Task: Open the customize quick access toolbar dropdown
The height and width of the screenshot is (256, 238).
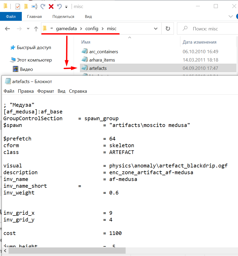Action: coord(66,7)
